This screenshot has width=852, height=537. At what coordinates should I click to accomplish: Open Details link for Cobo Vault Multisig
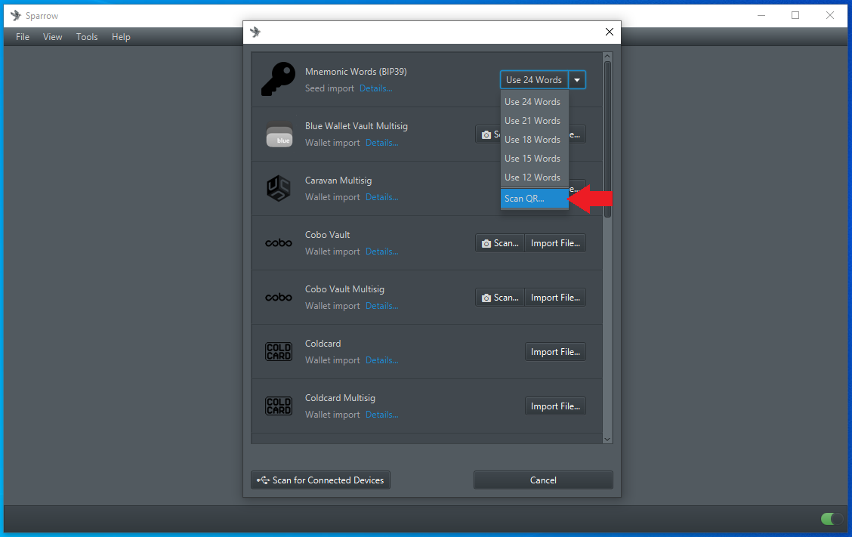pos(381,305)
